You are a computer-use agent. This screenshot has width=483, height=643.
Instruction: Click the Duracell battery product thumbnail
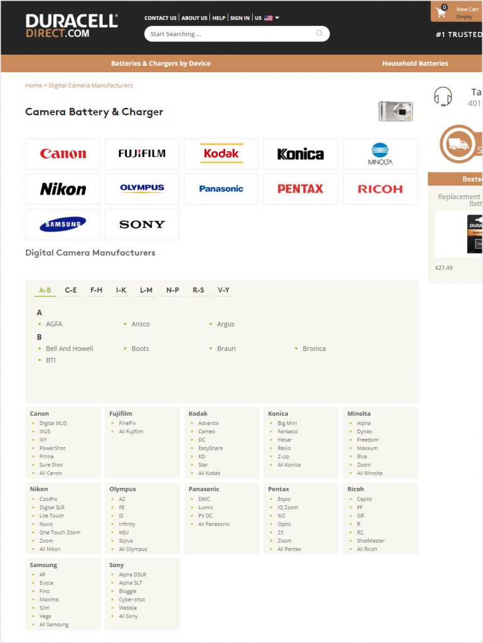[x=475, y=235]
